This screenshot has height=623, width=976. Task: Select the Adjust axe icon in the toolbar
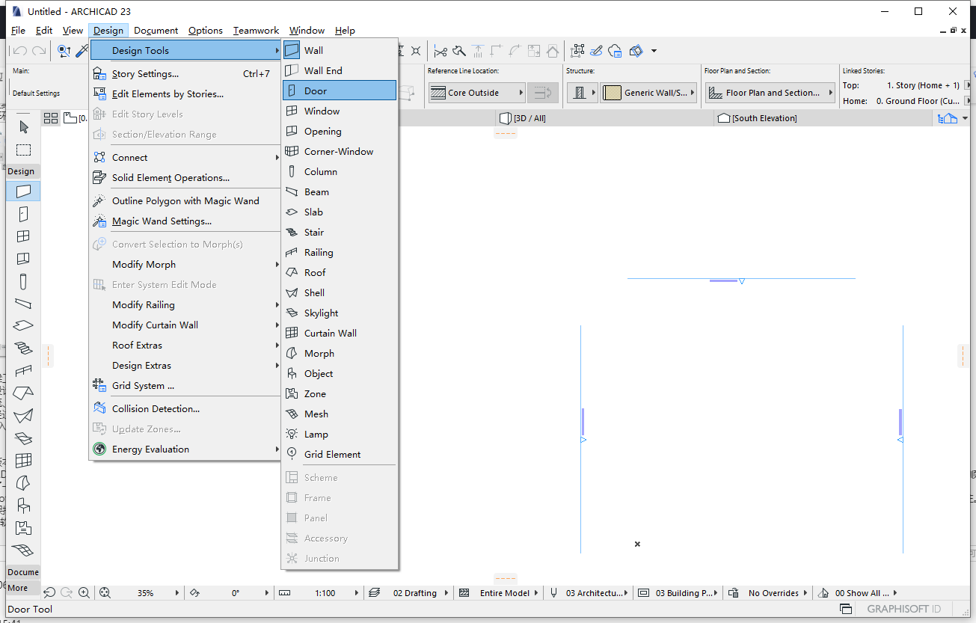point(458,50)
